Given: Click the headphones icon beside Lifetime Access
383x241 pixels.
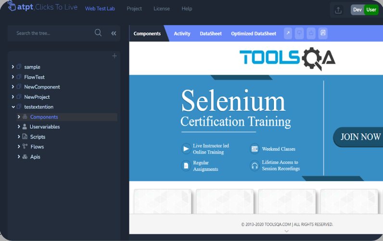Looking at the screenshot, I should click(x=255, y=166).
